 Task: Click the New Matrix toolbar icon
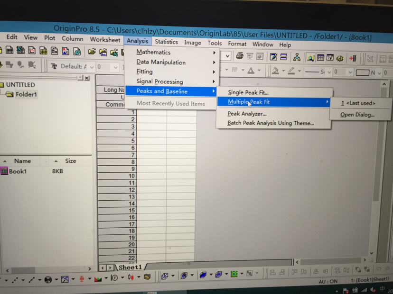pyautogui.click(x=43, y=51)
